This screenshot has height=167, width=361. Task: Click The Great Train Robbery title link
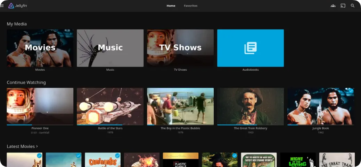click(250, 128)
